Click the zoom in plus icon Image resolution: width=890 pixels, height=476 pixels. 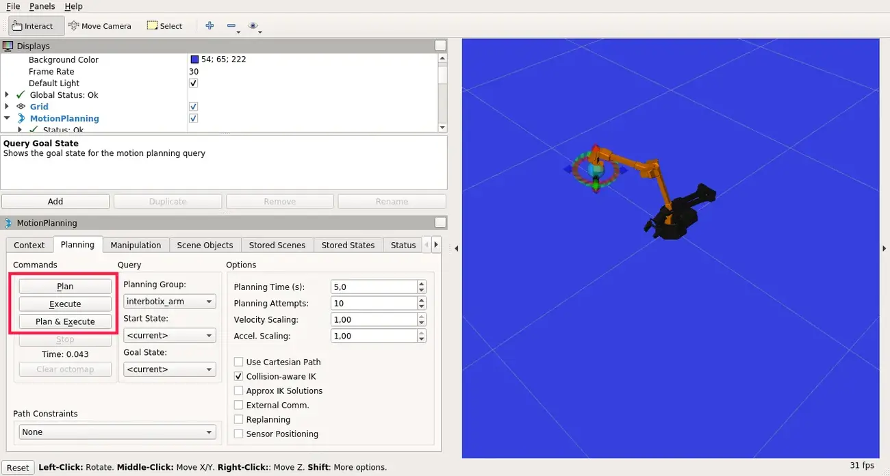click(209, 25)
